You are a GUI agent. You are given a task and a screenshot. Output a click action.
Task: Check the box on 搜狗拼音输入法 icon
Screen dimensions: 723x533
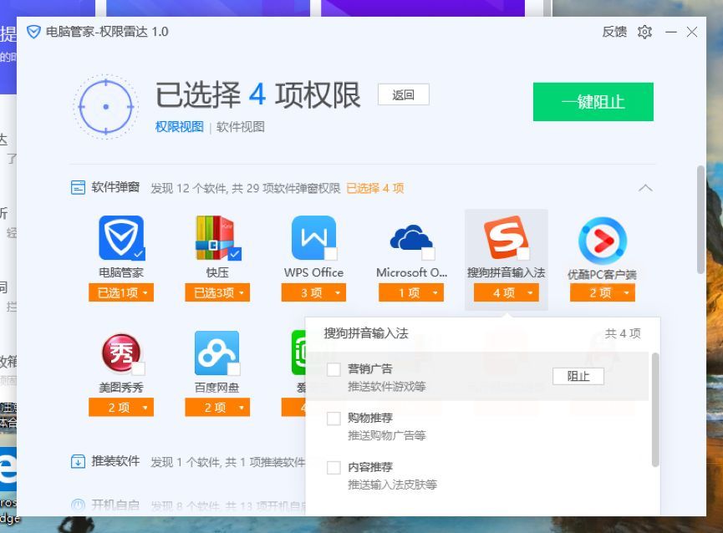pos(523,254)
